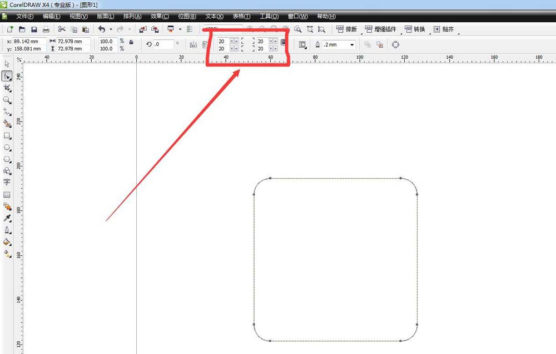The image size is (556, 354).
Task: Open the Undo history dropdown
Action: click(111, 29)
